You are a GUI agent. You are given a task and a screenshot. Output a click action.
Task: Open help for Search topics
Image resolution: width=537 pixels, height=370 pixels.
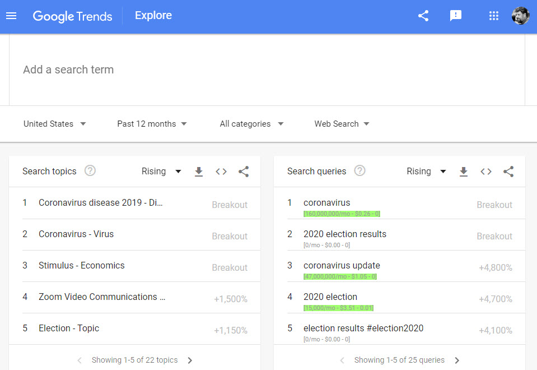(90, 171)
